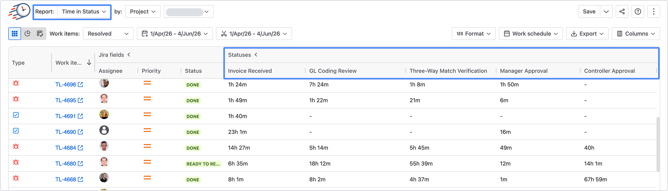Screen dimensions: 668x191
Task: Expand the Save options arrow
Action: [x=606, y=11]
